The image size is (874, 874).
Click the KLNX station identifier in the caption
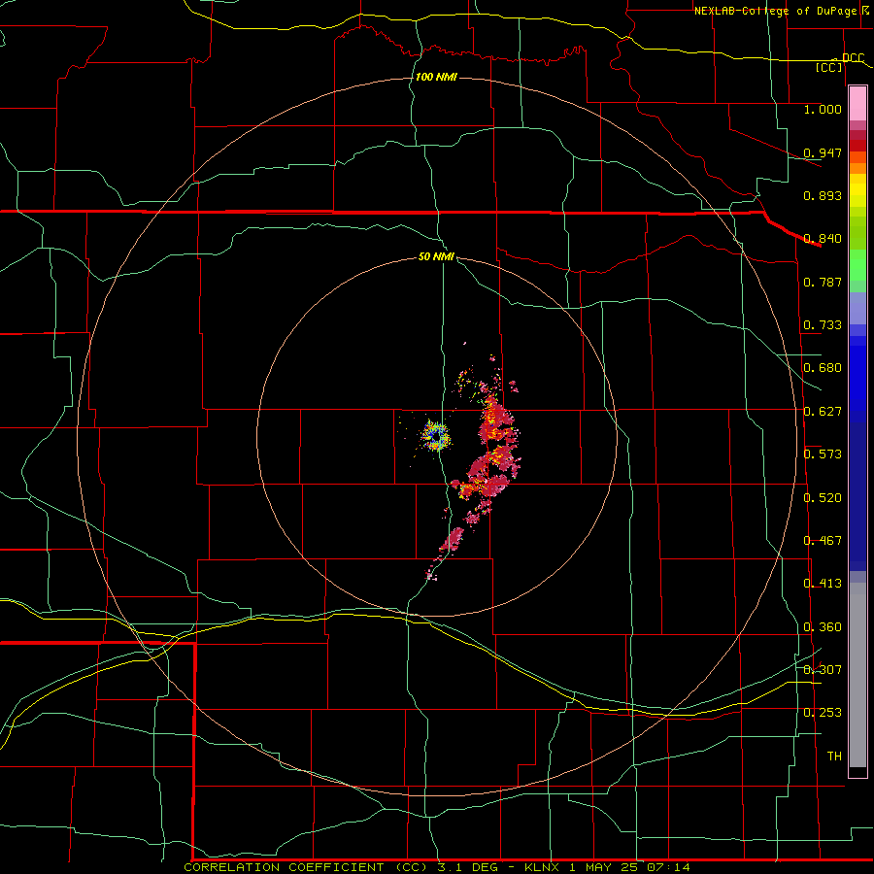(x=543, y=867)
